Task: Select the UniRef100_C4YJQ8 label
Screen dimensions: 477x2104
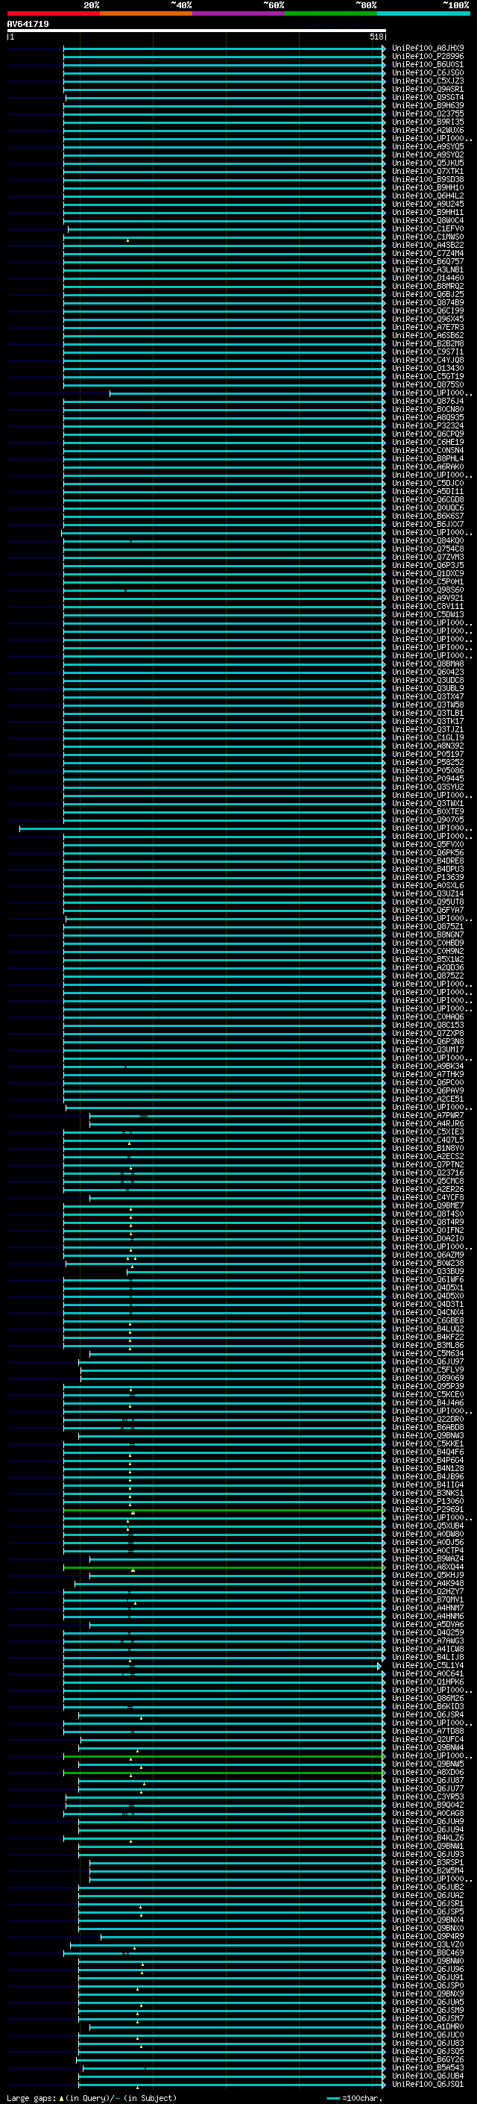Action: [428, 360]
